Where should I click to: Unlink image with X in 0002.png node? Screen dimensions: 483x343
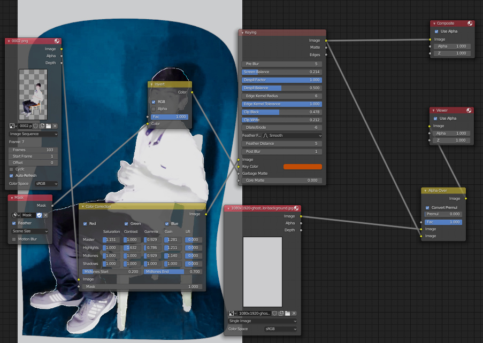point(55,126)
